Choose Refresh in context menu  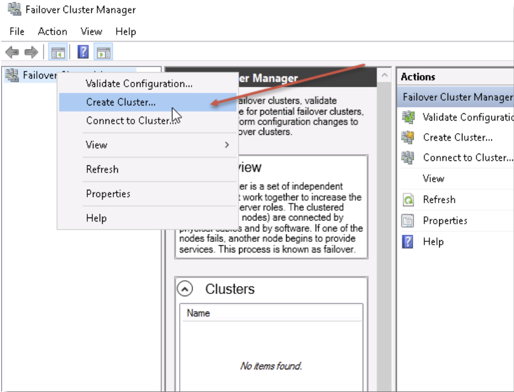click(147, 169)
